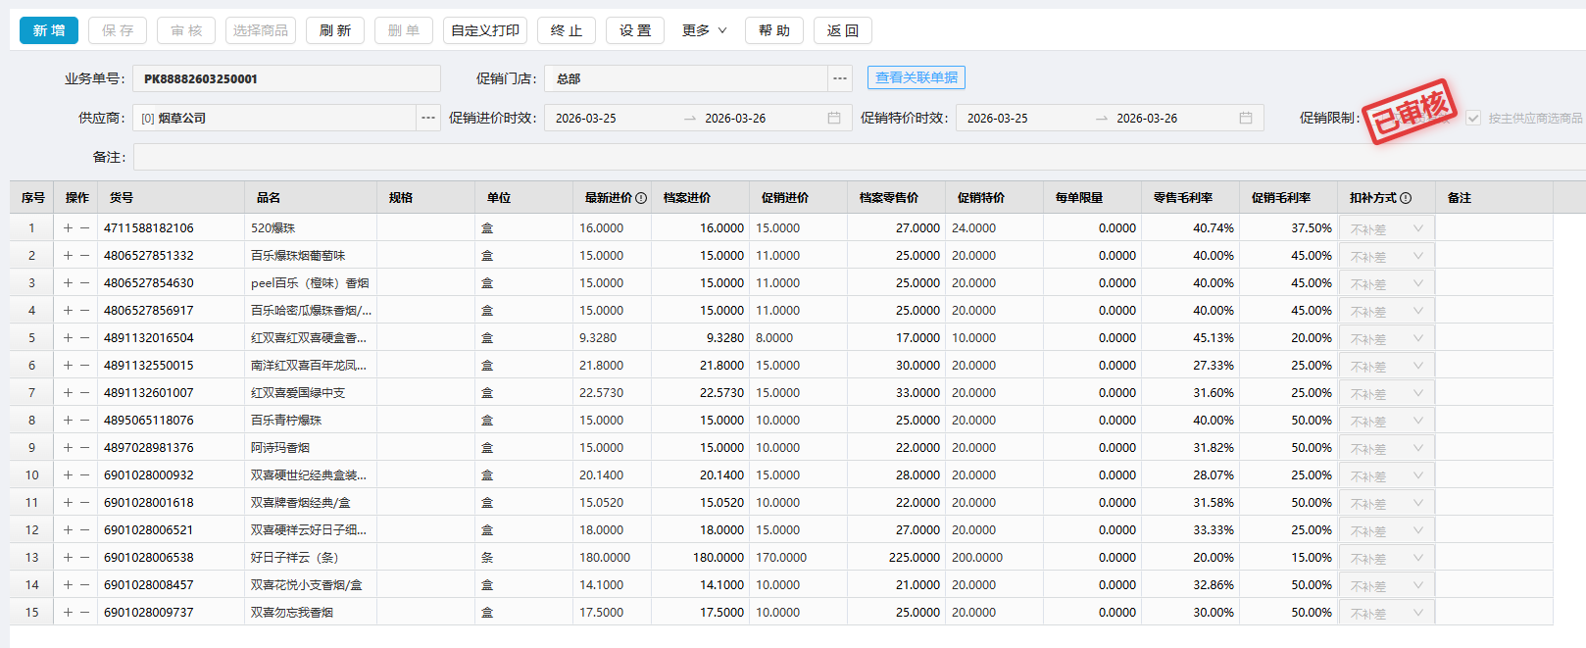Click info icon beside 扣补方式 header

click(x=1406, y=198)
